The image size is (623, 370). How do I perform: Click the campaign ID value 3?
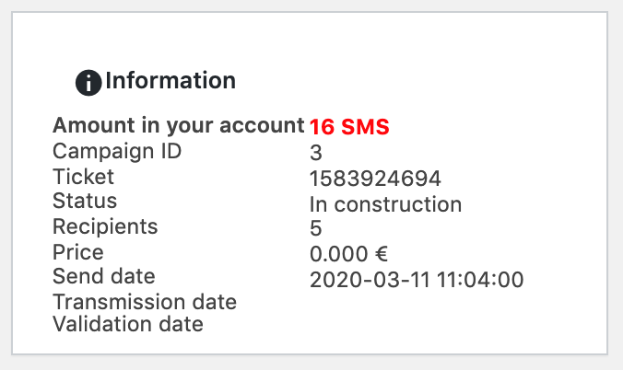(315, 153)
